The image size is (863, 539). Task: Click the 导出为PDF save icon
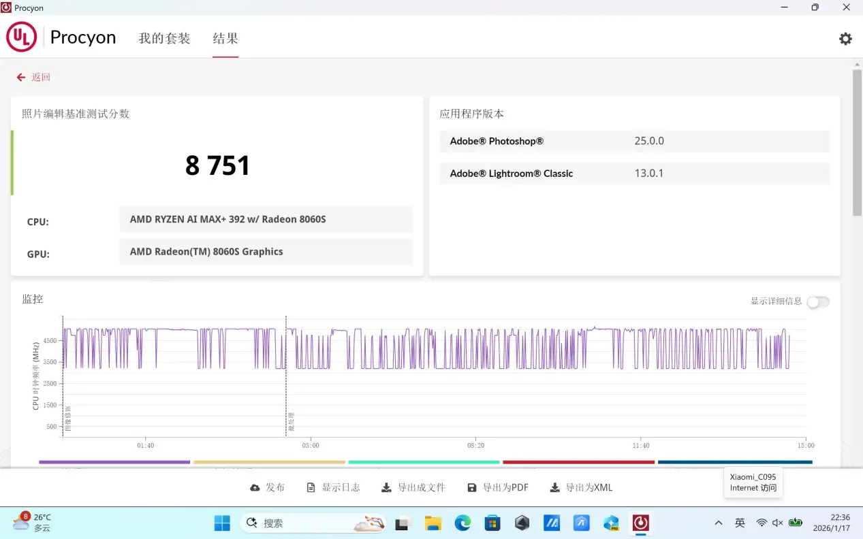pos(472,488)
